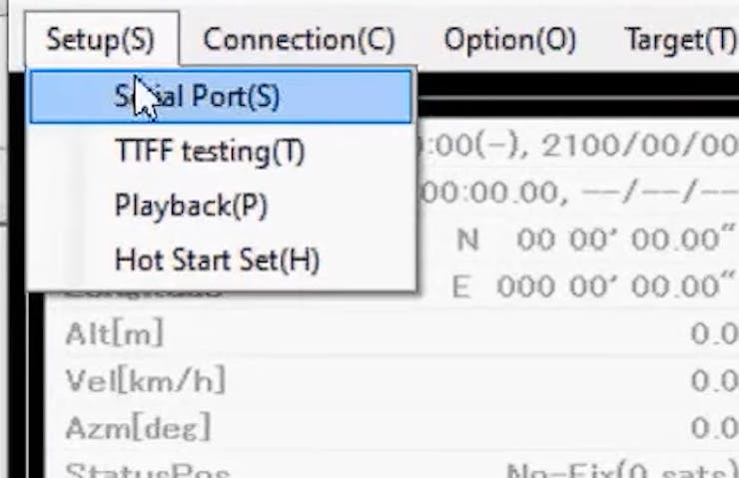Click the Vel[km/h] value field

[x=713, y=380]
